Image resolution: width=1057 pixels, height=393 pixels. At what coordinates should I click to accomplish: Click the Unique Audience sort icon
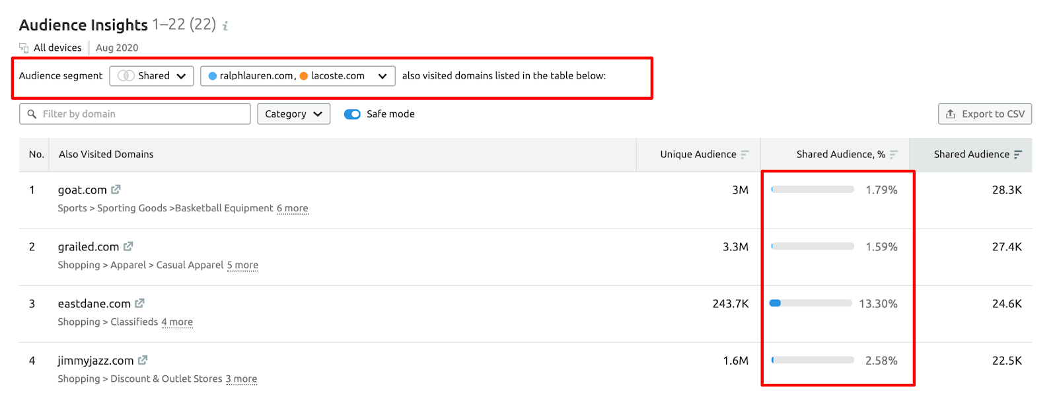745,155
